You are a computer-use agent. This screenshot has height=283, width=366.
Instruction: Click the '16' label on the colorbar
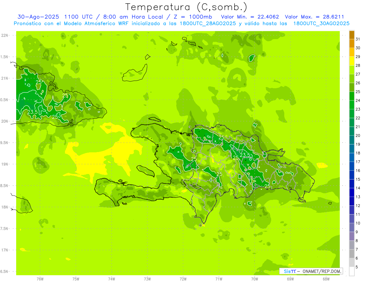(x=358, y=171)
